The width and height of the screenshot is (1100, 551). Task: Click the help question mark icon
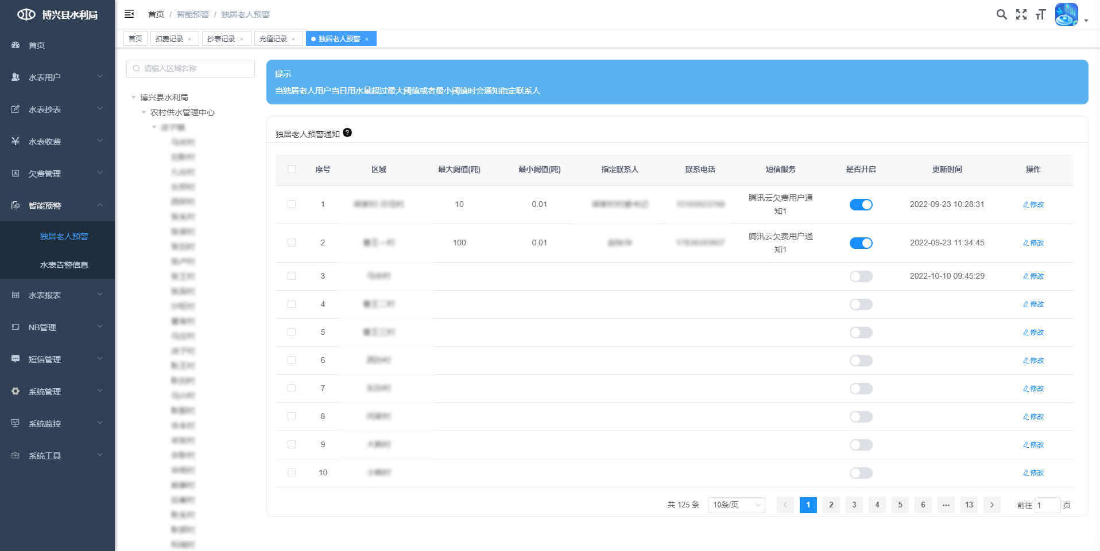tap(347, 133)
